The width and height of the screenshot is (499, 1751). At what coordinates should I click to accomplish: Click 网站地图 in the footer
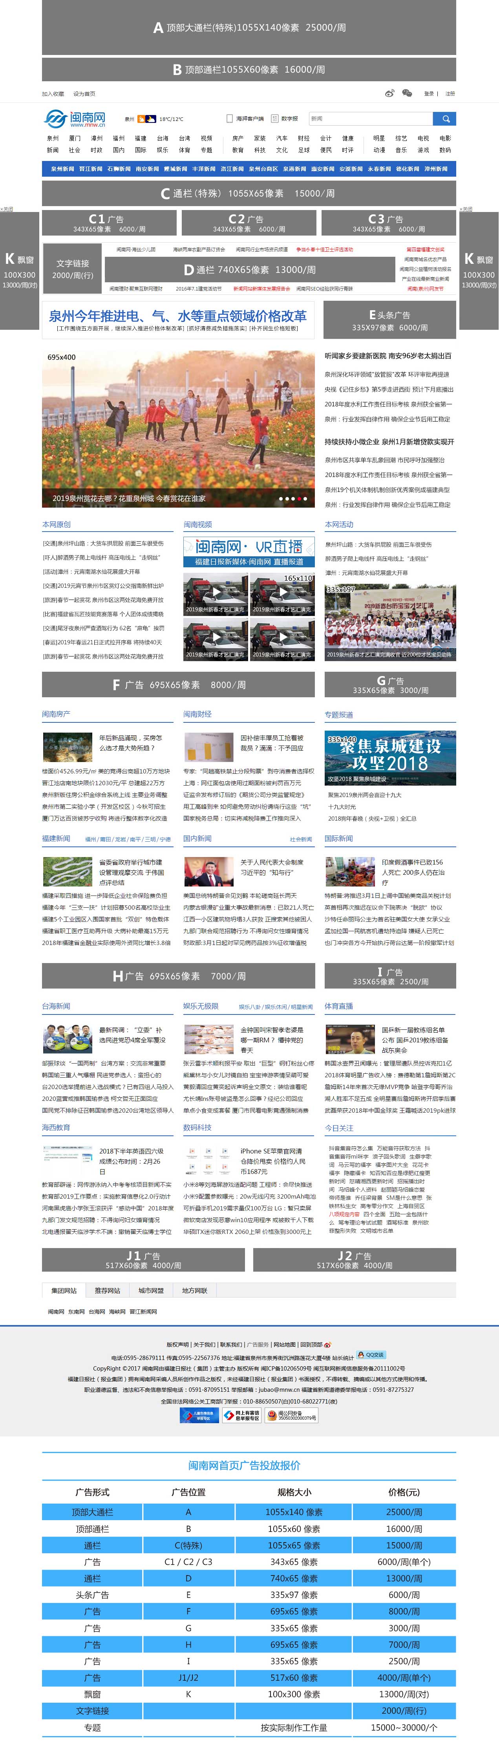pyautogui.click(x=284, y=1345)
